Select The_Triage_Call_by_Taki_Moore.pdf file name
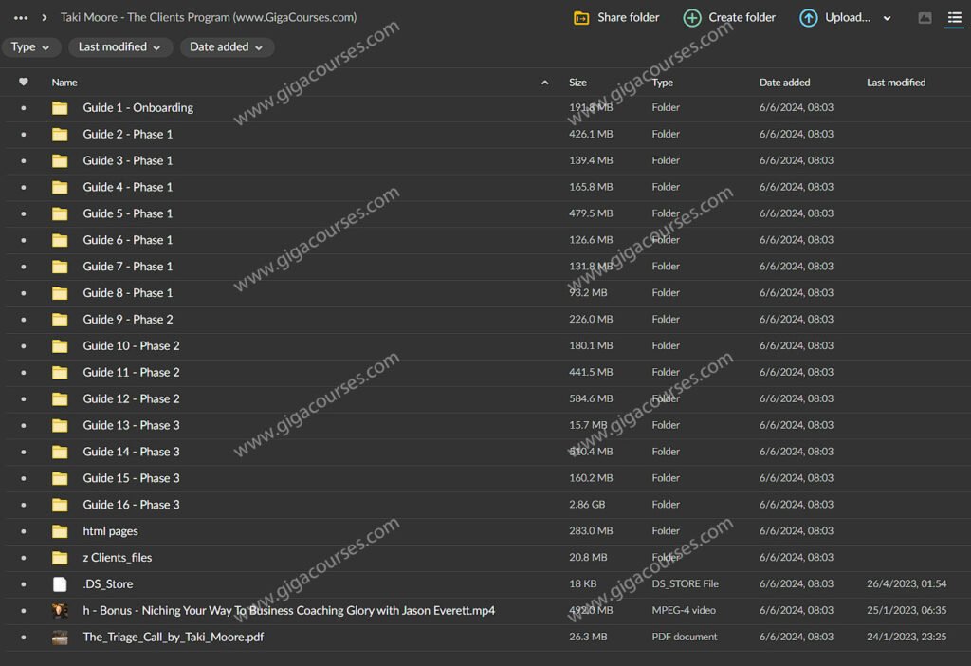The height and width of the screenshot is (666, 971). [x=174, y=637]
